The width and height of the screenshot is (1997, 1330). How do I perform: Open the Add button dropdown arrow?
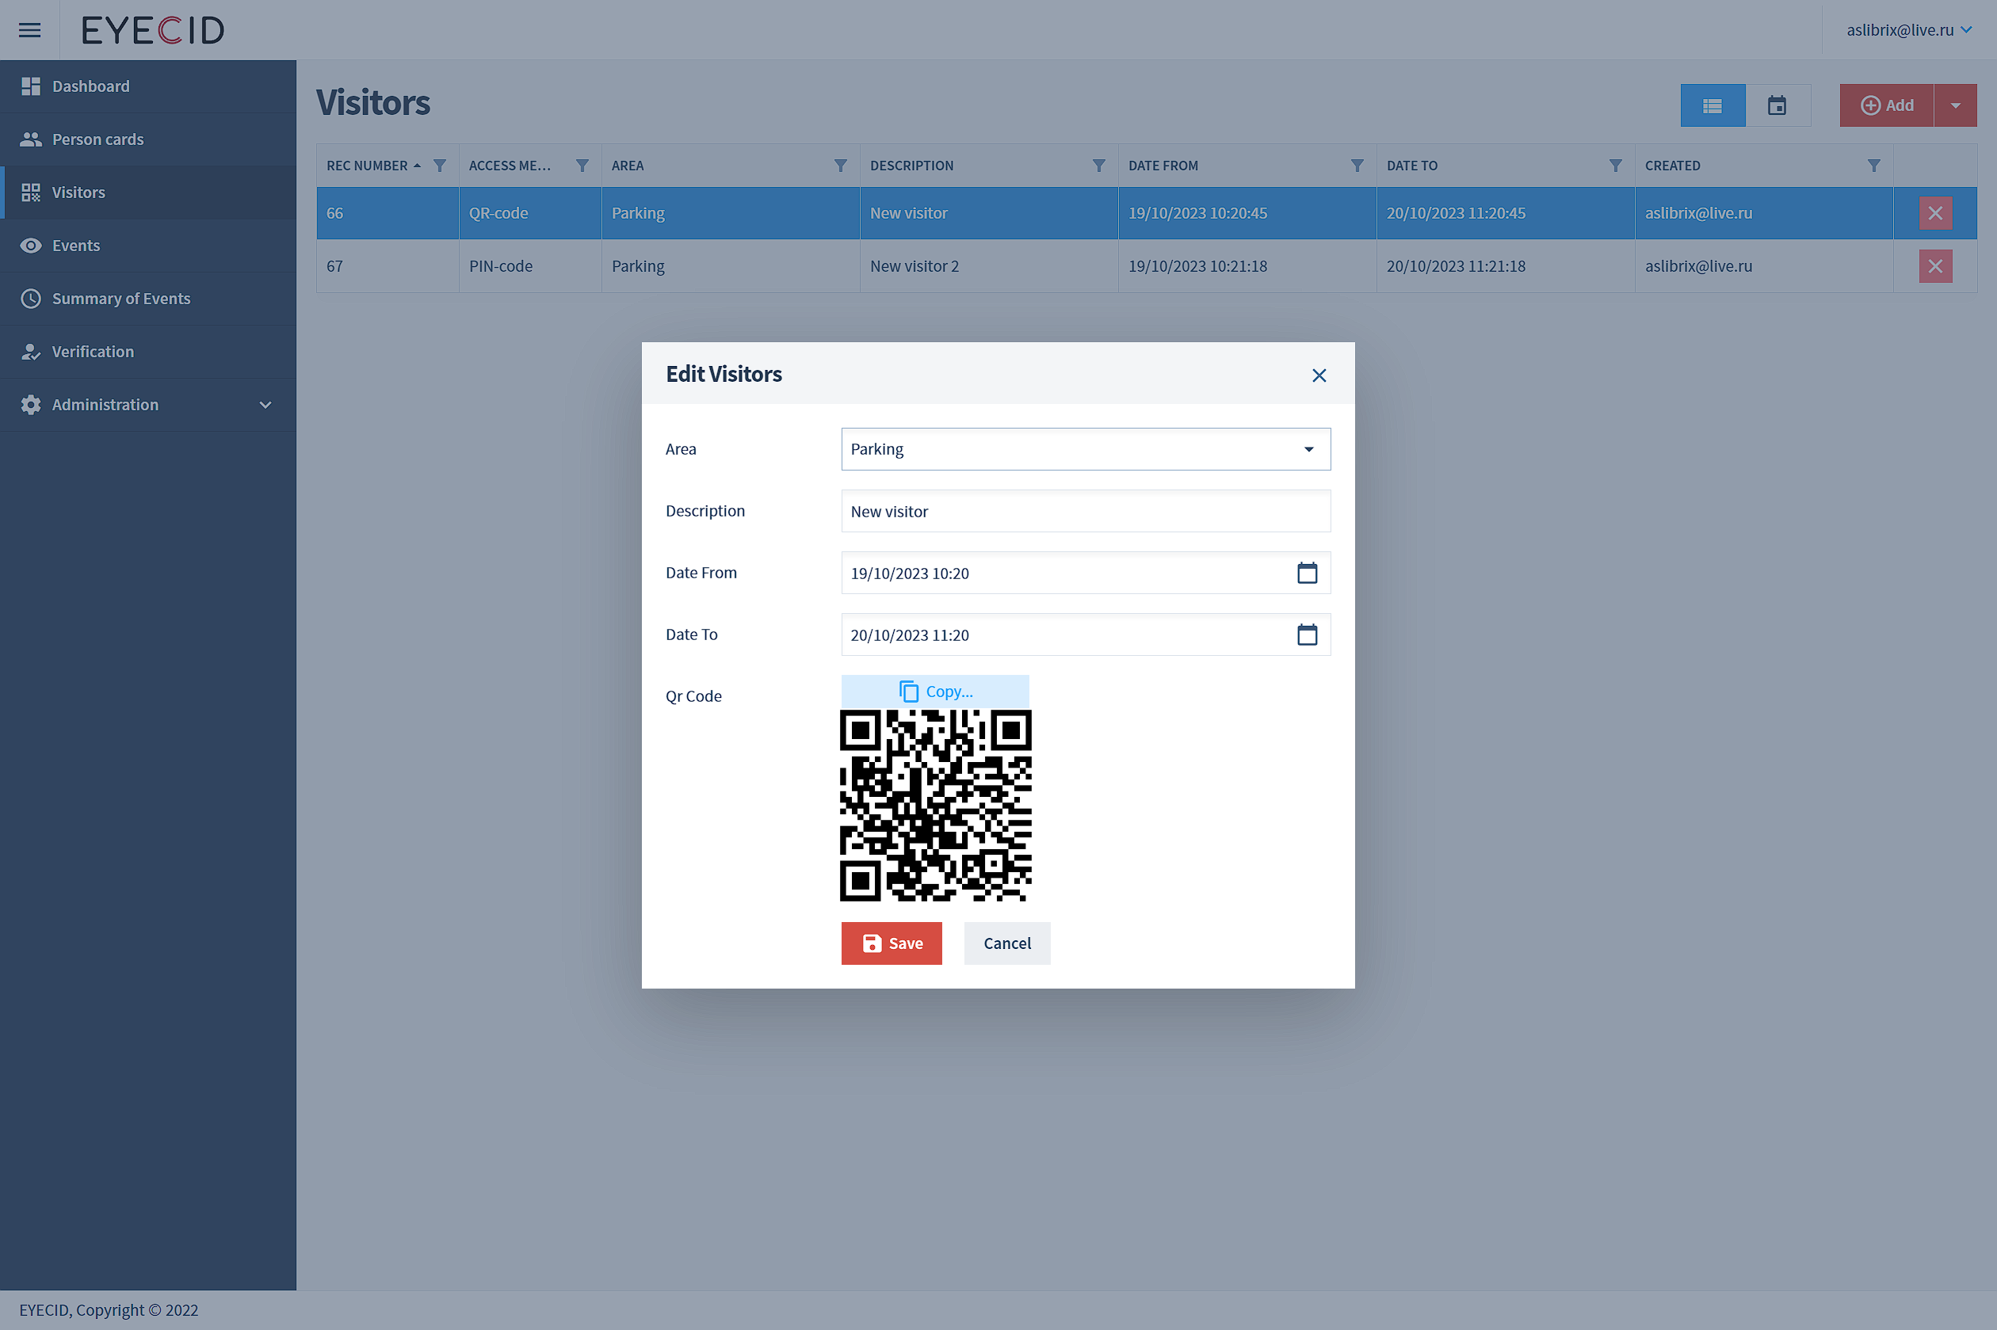[1956, 105]
